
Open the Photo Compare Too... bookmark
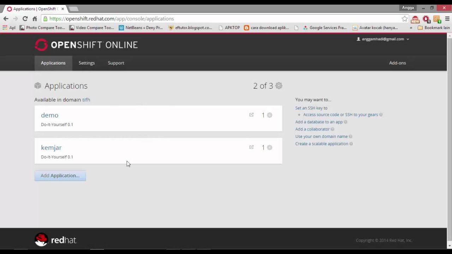[42, 28]
